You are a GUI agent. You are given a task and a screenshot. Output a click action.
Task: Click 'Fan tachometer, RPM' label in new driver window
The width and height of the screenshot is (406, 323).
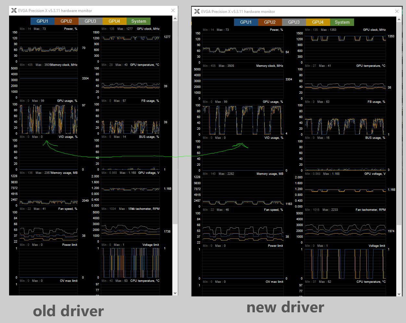click(371, 210)
